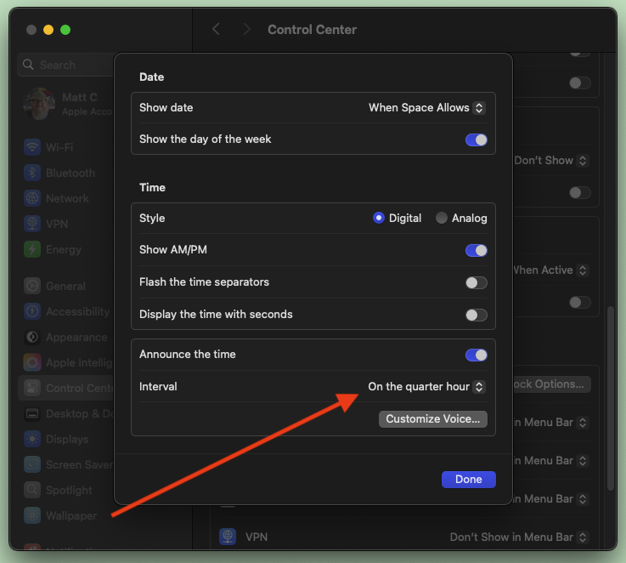The image size is (626, 563).
Task: Select the Analog clock style
Action: pyautogui.click(x=441, y=218)
